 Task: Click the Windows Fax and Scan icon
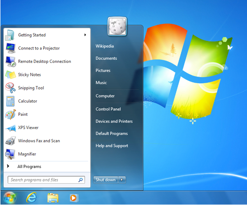pyautogui.click(x=10, y=141)
